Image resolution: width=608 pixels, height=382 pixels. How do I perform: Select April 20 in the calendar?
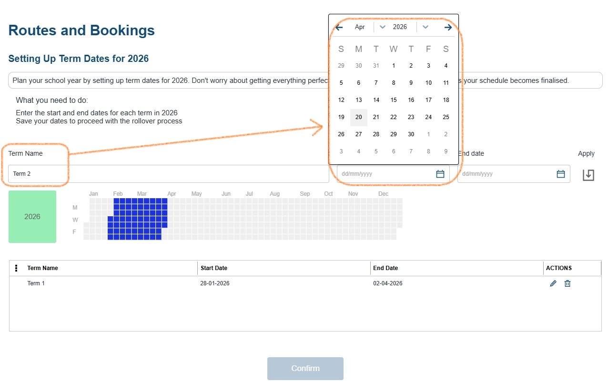click(359, 117)
